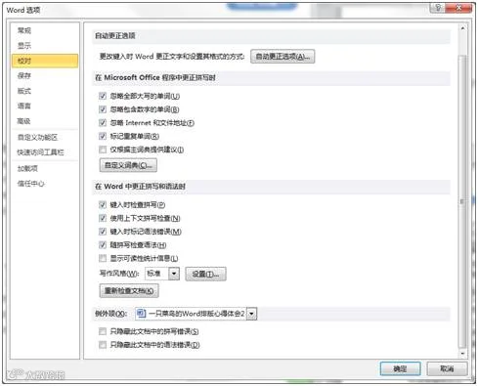Toggle 键入时标记语法错误(M)

click(x=103, y=232)
